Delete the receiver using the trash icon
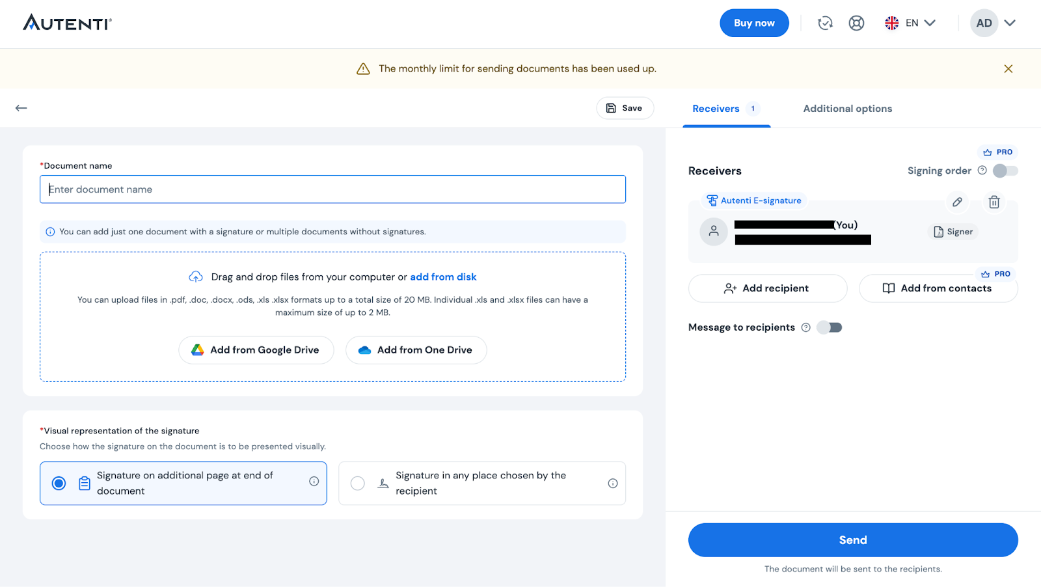 [x=994, y=202]
